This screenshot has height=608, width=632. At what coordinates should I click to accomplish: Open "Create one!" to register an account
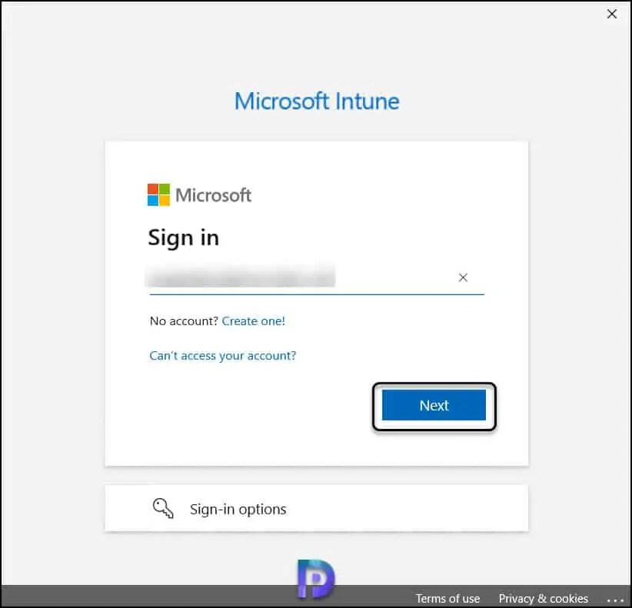coord(254,321)
